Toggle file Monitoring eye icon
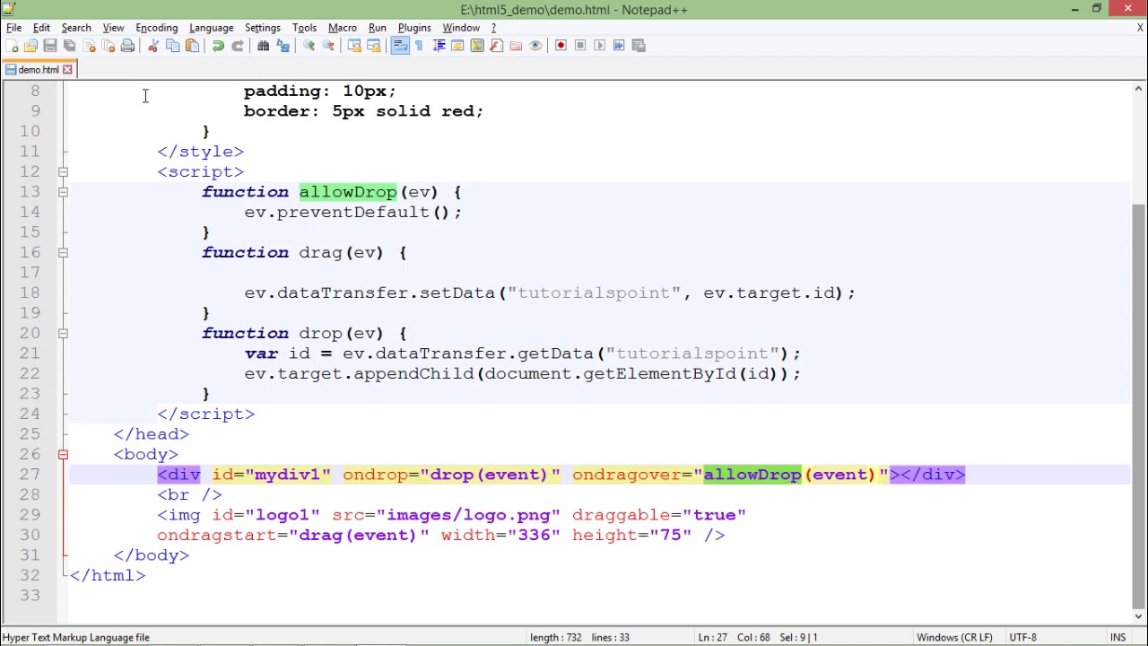Screen dimensions: 1148x646 pos(535,46)
